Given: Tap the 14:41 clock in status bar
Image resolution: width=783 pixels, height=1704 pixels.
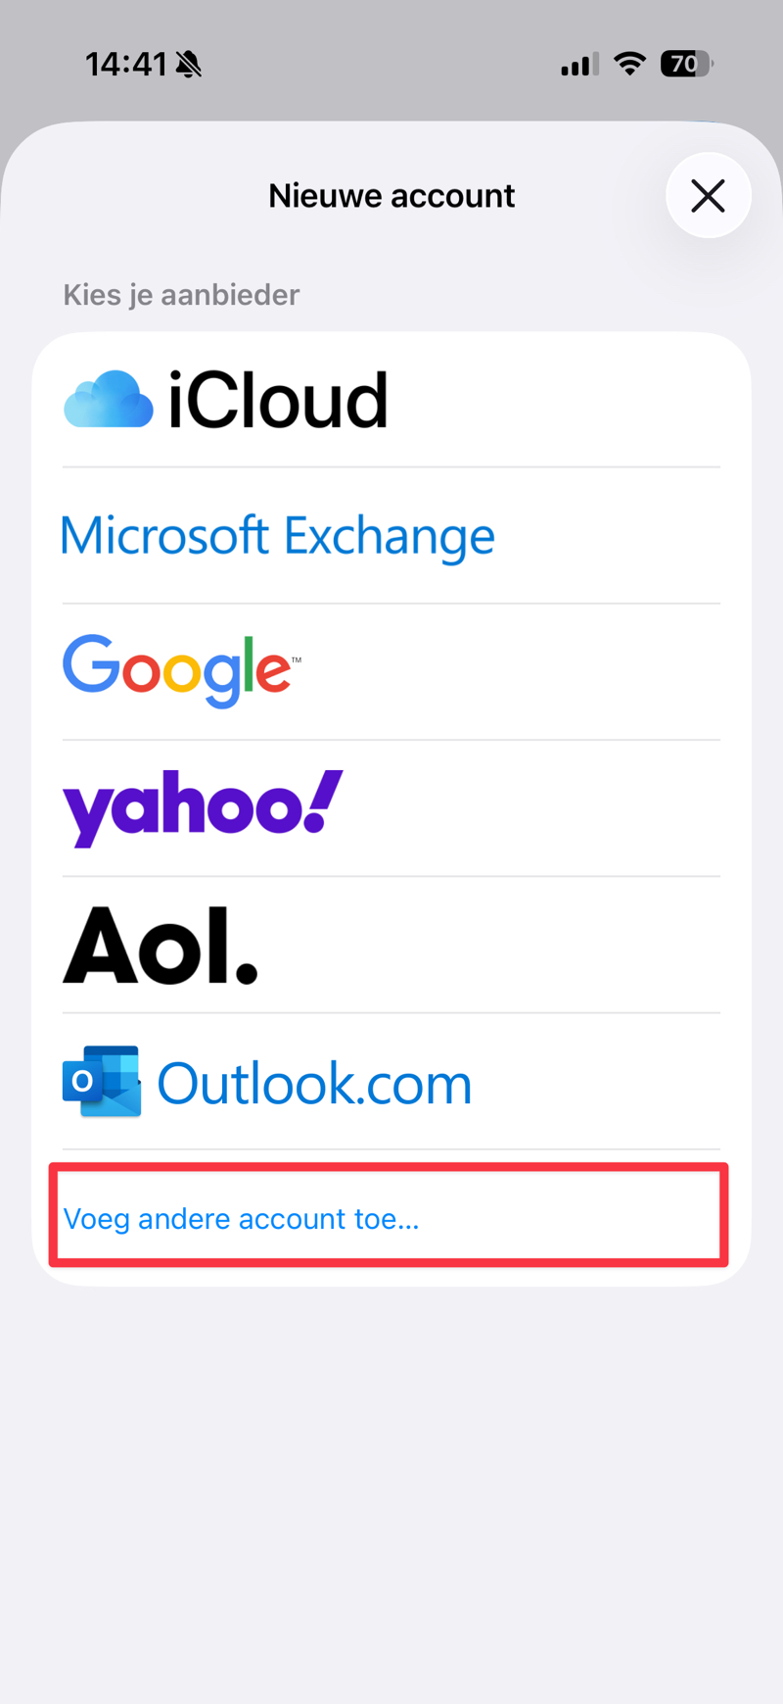Looking at the screenshot, I should coord(126,65).
